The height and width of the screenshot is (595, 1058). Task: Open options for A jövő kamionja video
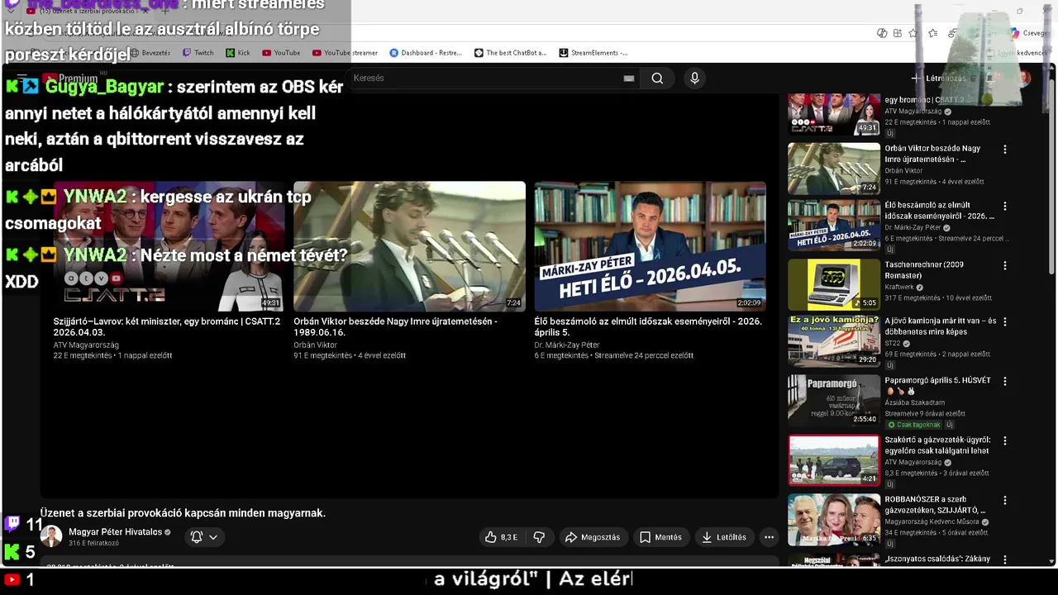pyautogui.click(x=1005, y=322)
